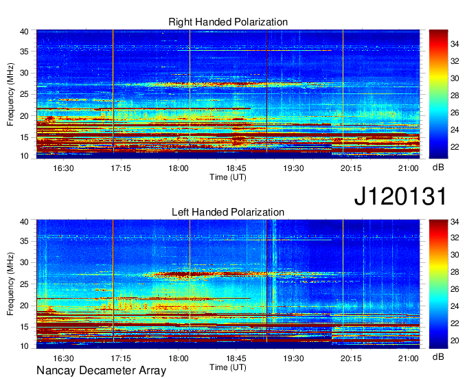Viewport: 467px width, 379px height.
Task: Click 16:30 tick under Left Handed plot
Action: click(63, 358)
